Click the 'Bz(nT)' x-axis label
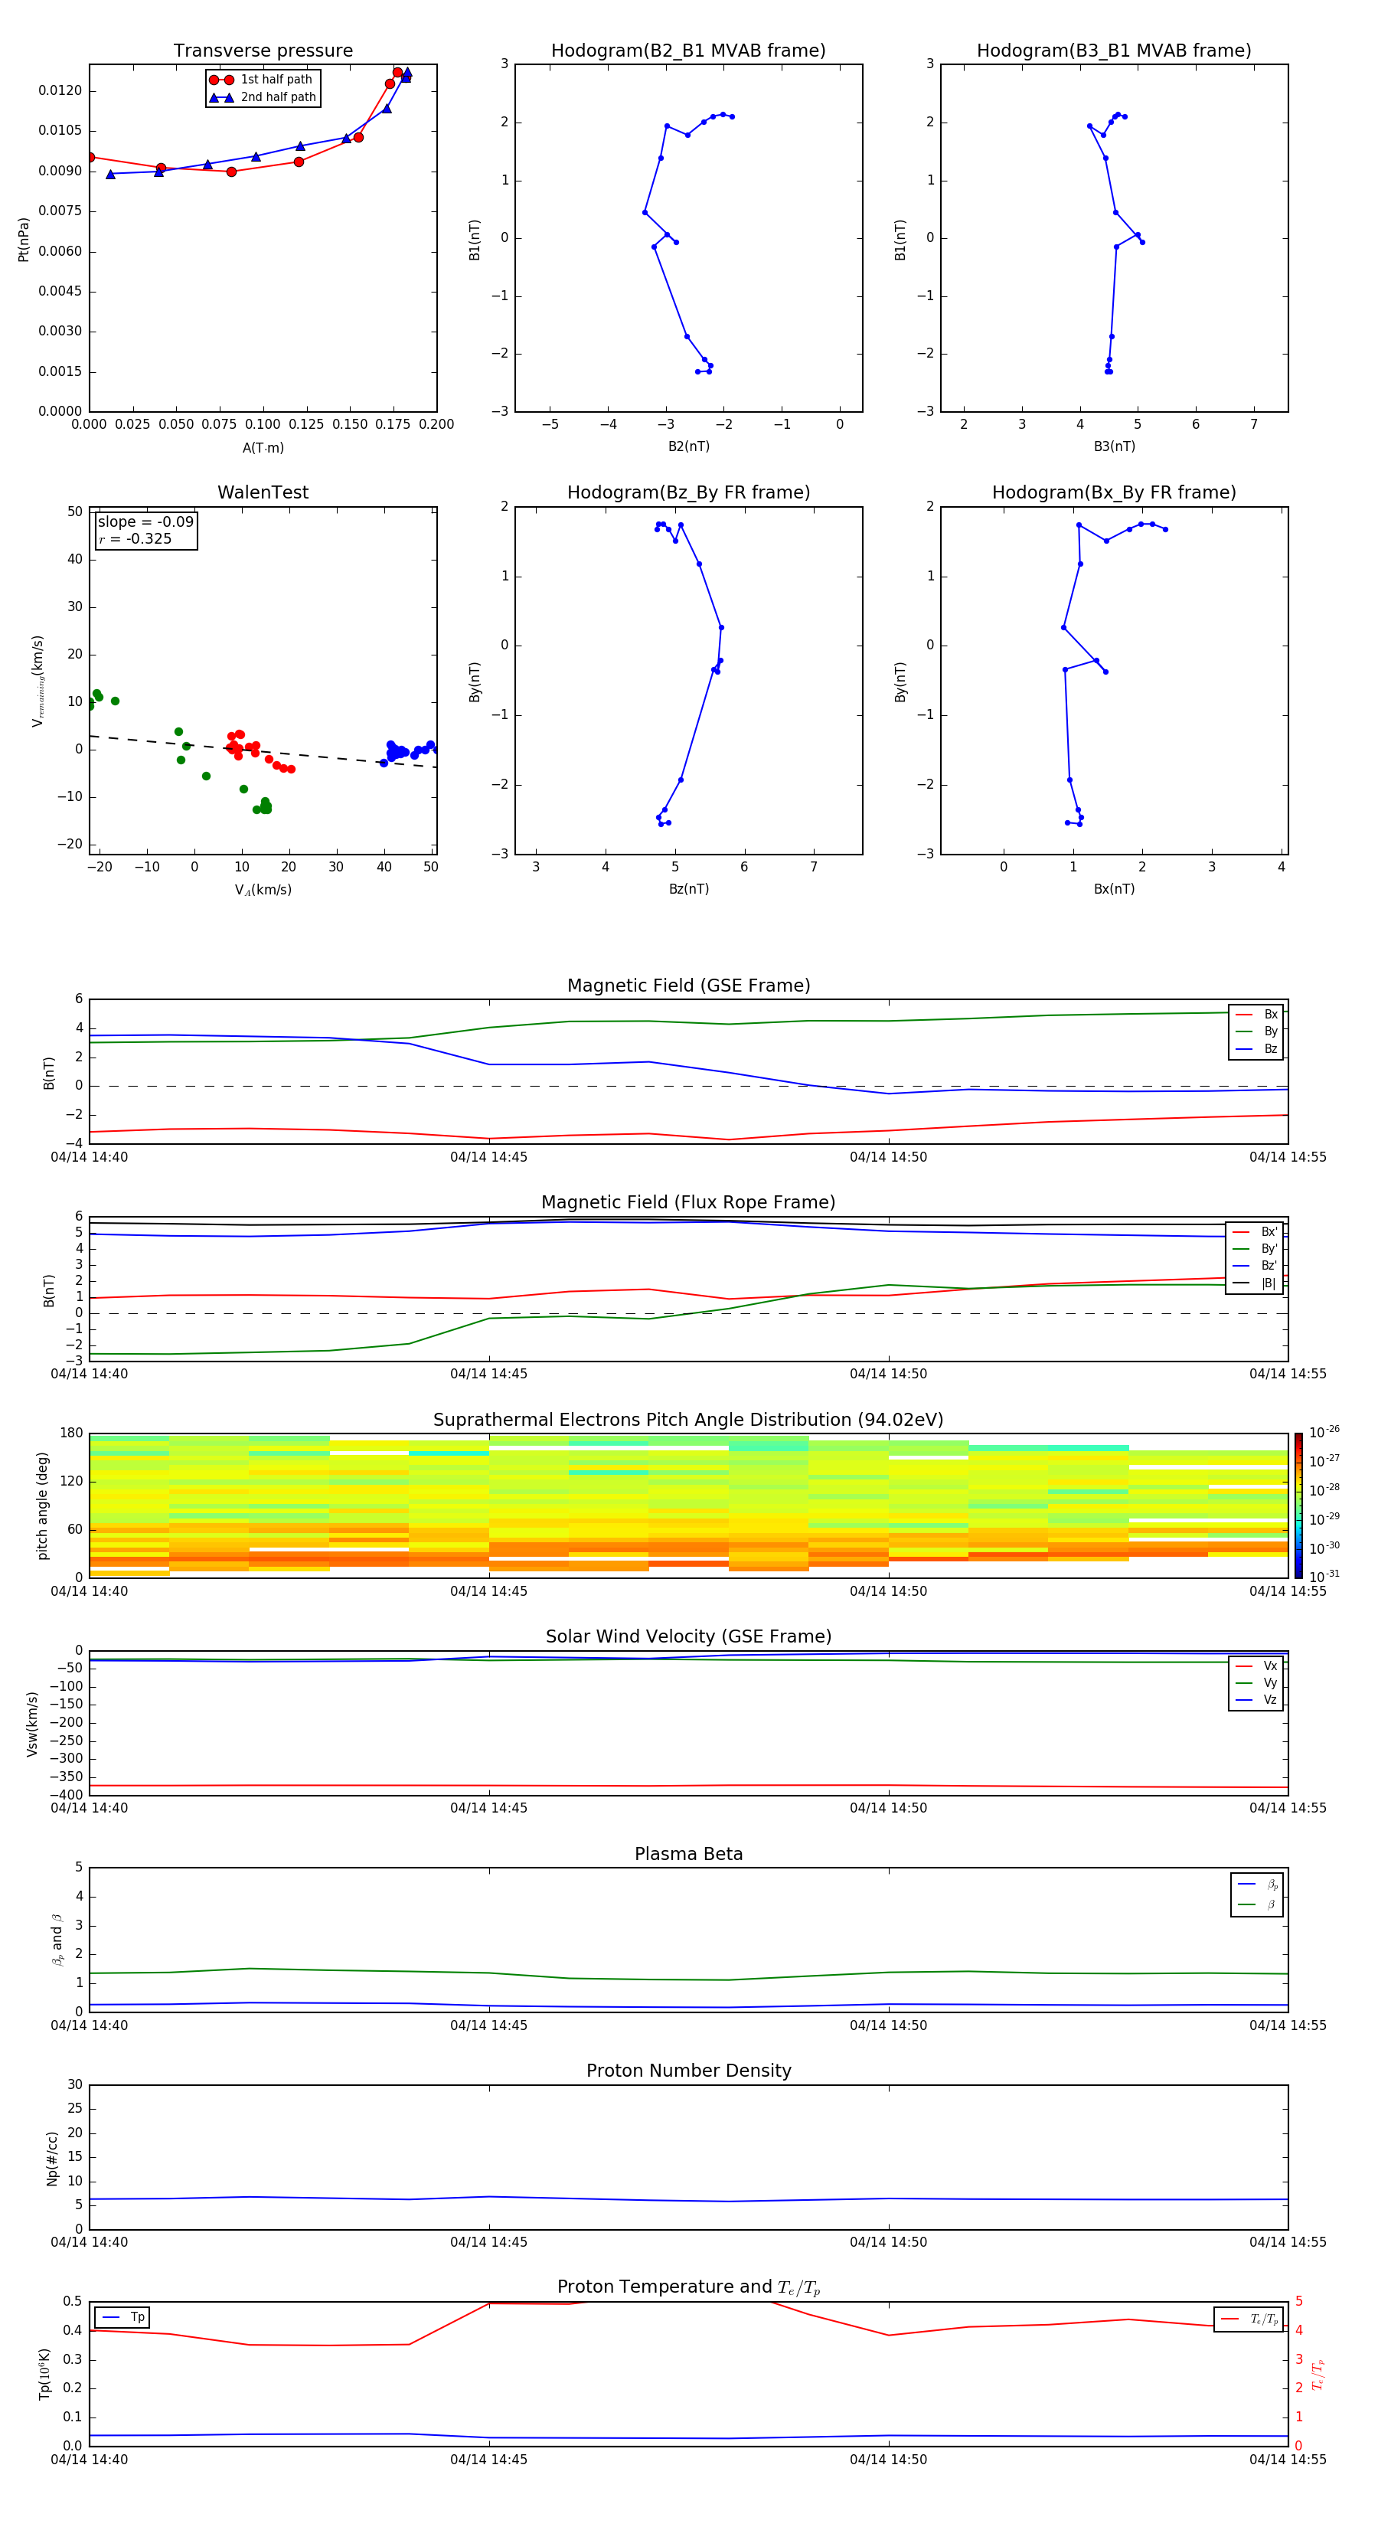The height and width of the screenshot is (2527, 1378). [688, 889]
